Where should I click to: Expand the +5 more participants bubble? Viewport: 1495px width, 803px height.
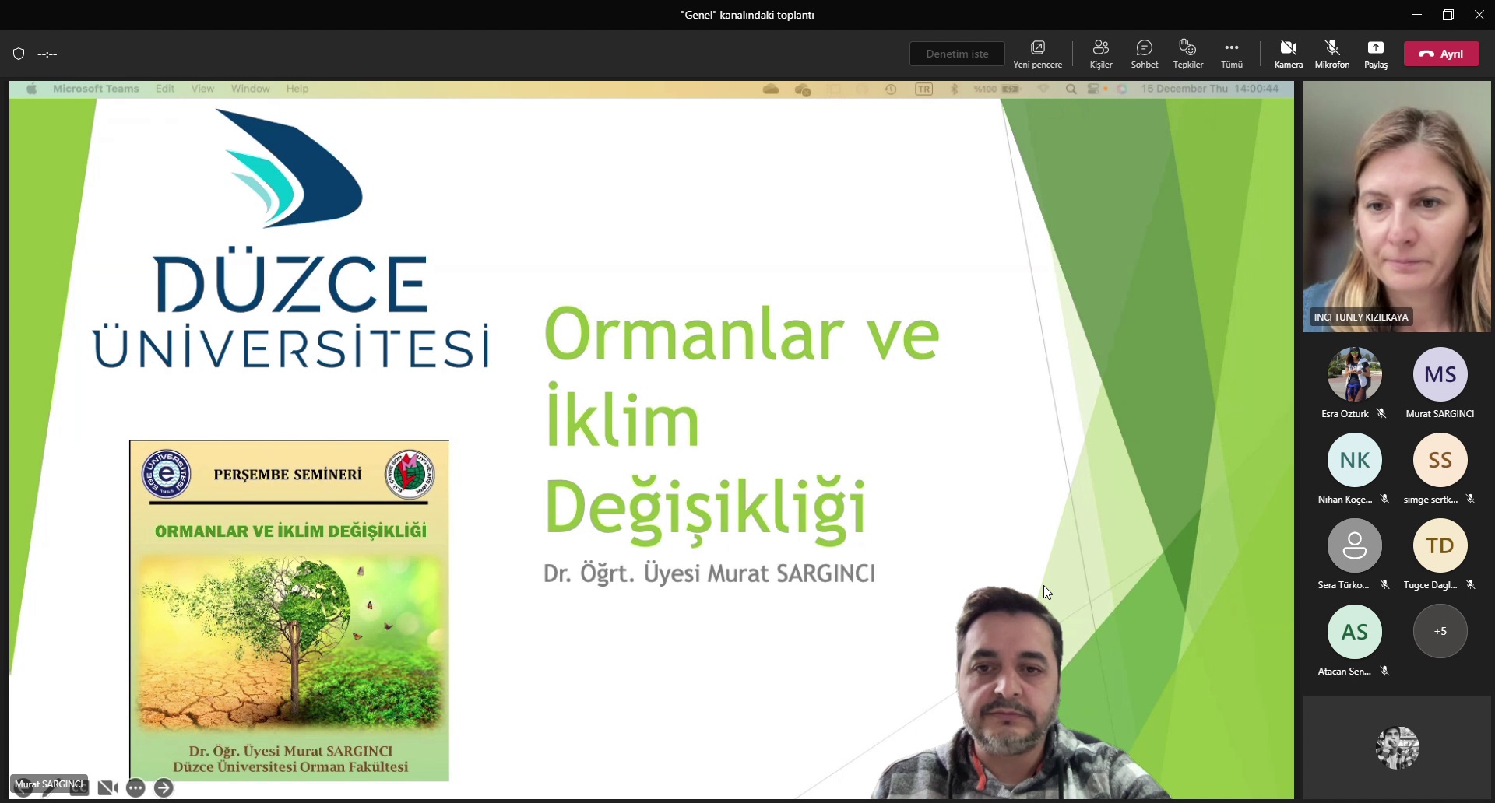[1440, 631]
